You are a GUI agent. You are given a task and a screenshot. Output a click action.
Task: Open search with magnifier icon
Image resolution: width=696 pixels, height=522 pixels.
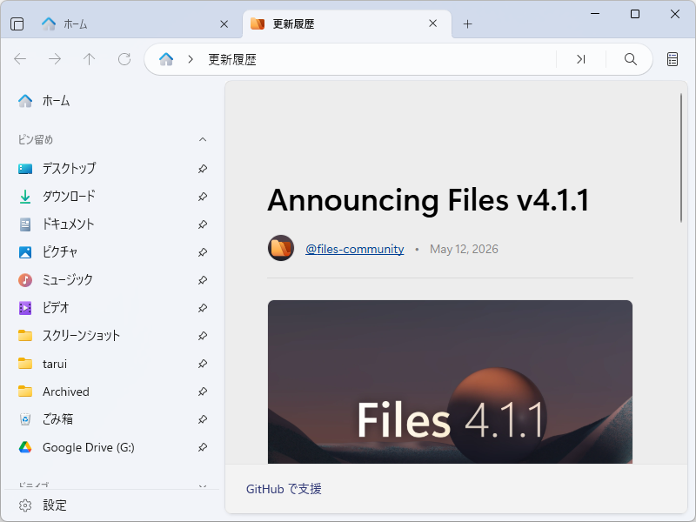coord(630,59)
